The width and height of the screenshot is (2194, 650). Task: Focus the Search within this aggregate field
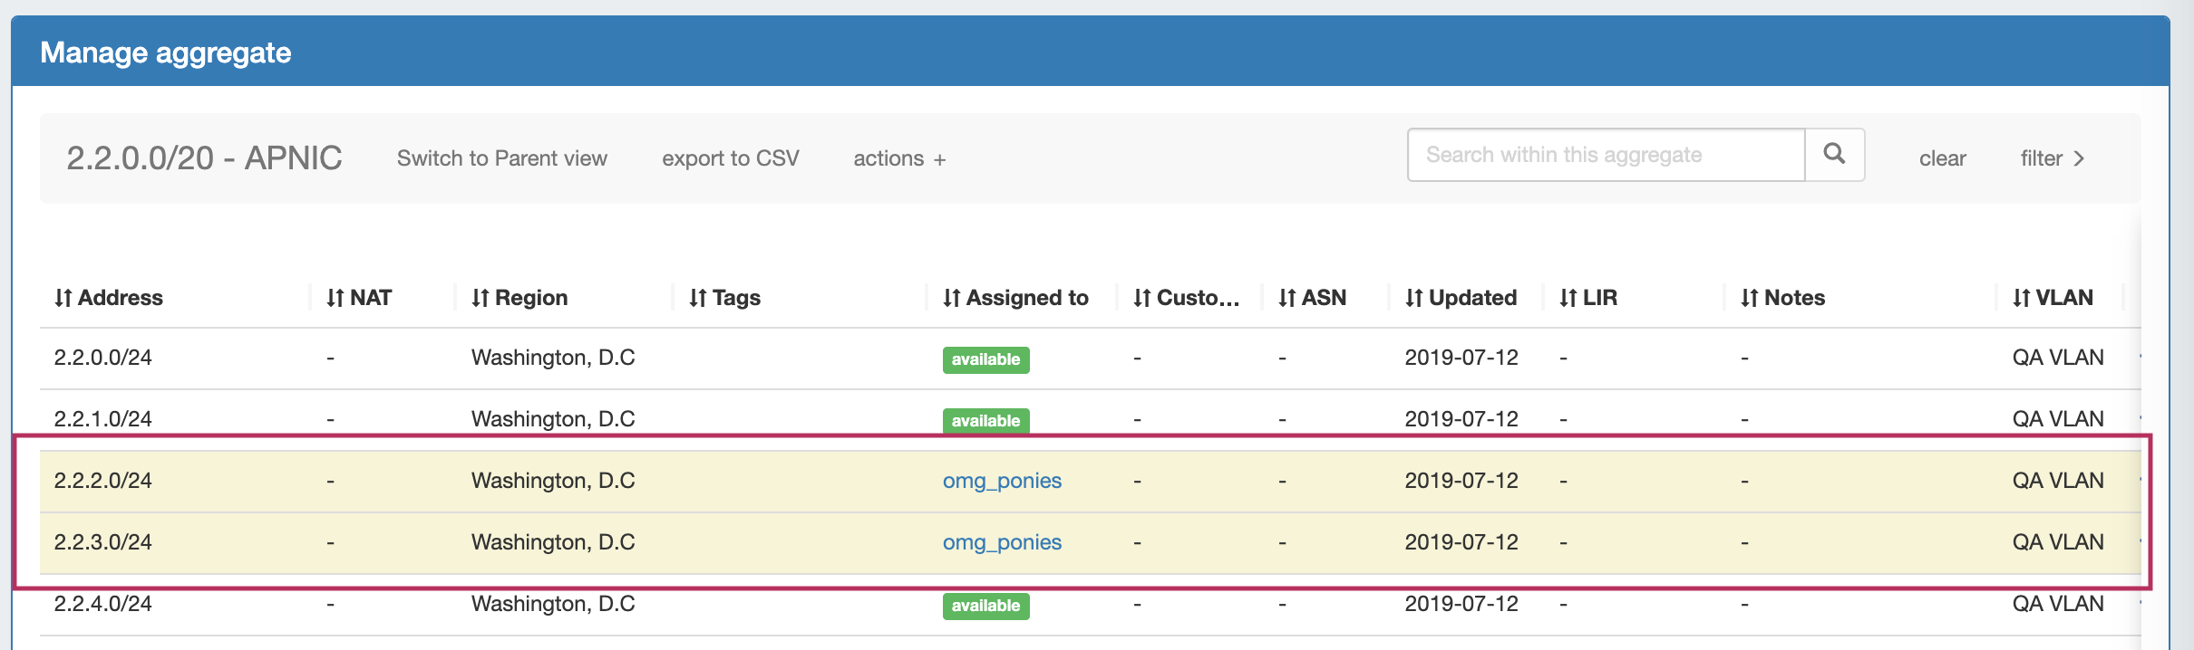click(x=1605, y=155)
